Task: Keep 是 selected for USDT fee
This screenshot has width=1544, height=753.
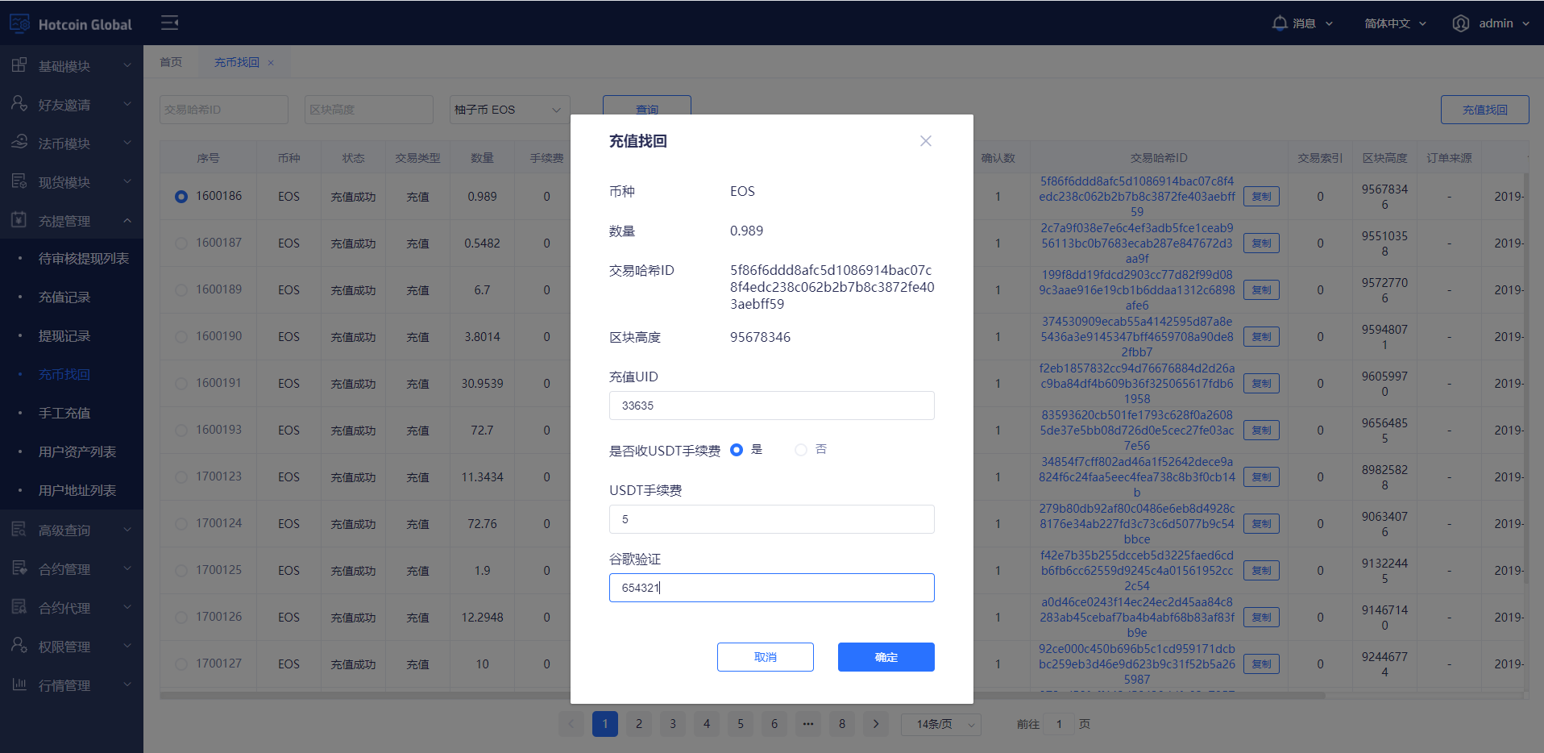Action: (736, 450)
